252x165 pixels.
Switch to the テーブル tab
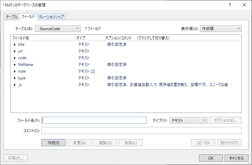click(x=12, y=17)
